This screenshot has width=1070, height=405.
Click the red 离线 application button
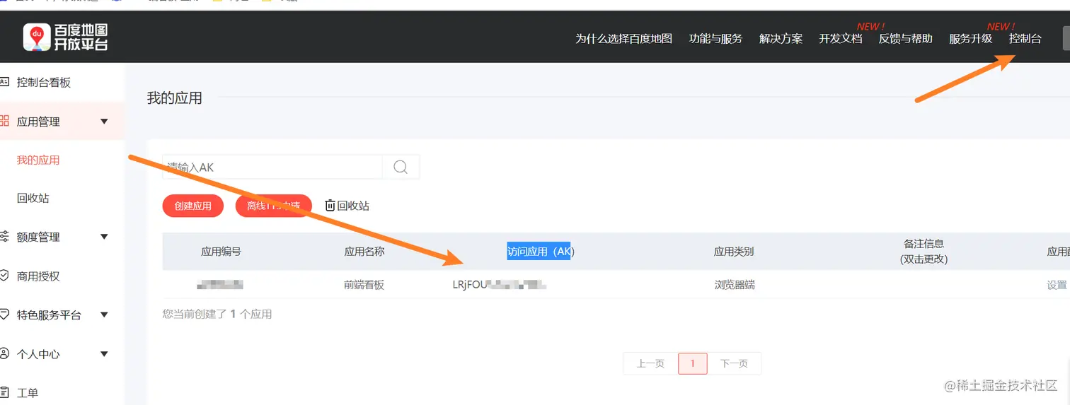(x=274, y=206)
